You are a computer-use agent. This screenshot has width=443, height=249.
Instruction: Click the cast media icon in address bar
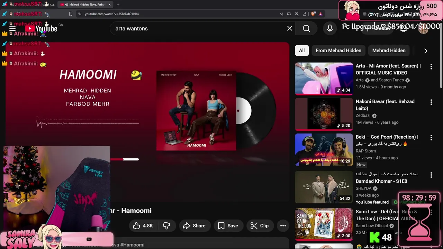coord(289,14)
